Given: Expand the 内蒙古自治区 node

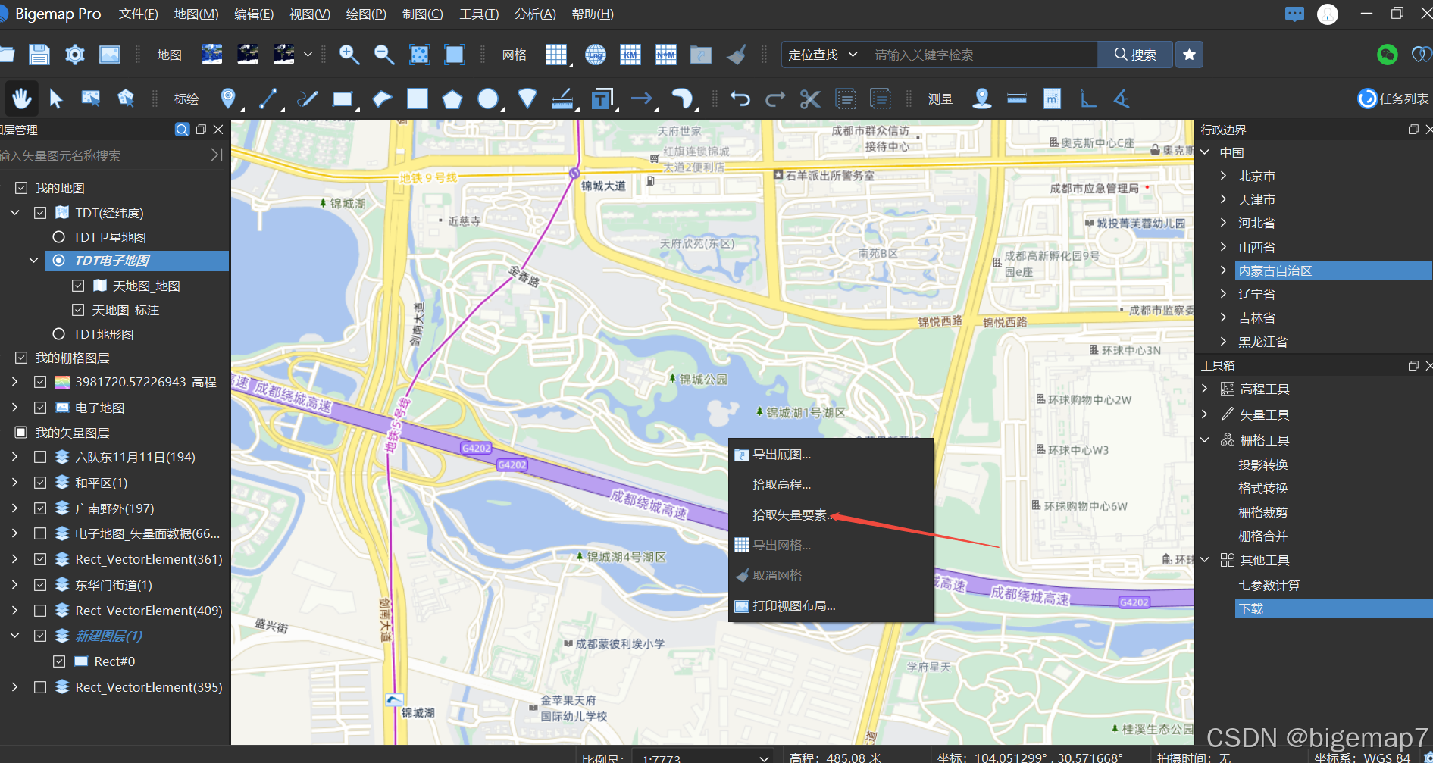Looking at the screenshot, I should point(1223,270).
